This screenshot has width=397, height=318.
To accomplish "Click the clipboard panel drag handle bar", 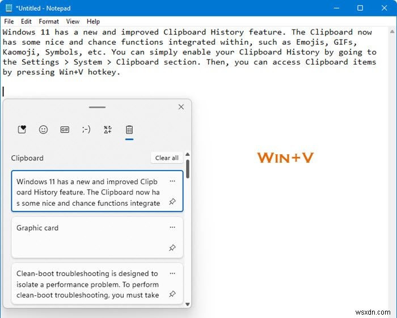I will point(97,107).
